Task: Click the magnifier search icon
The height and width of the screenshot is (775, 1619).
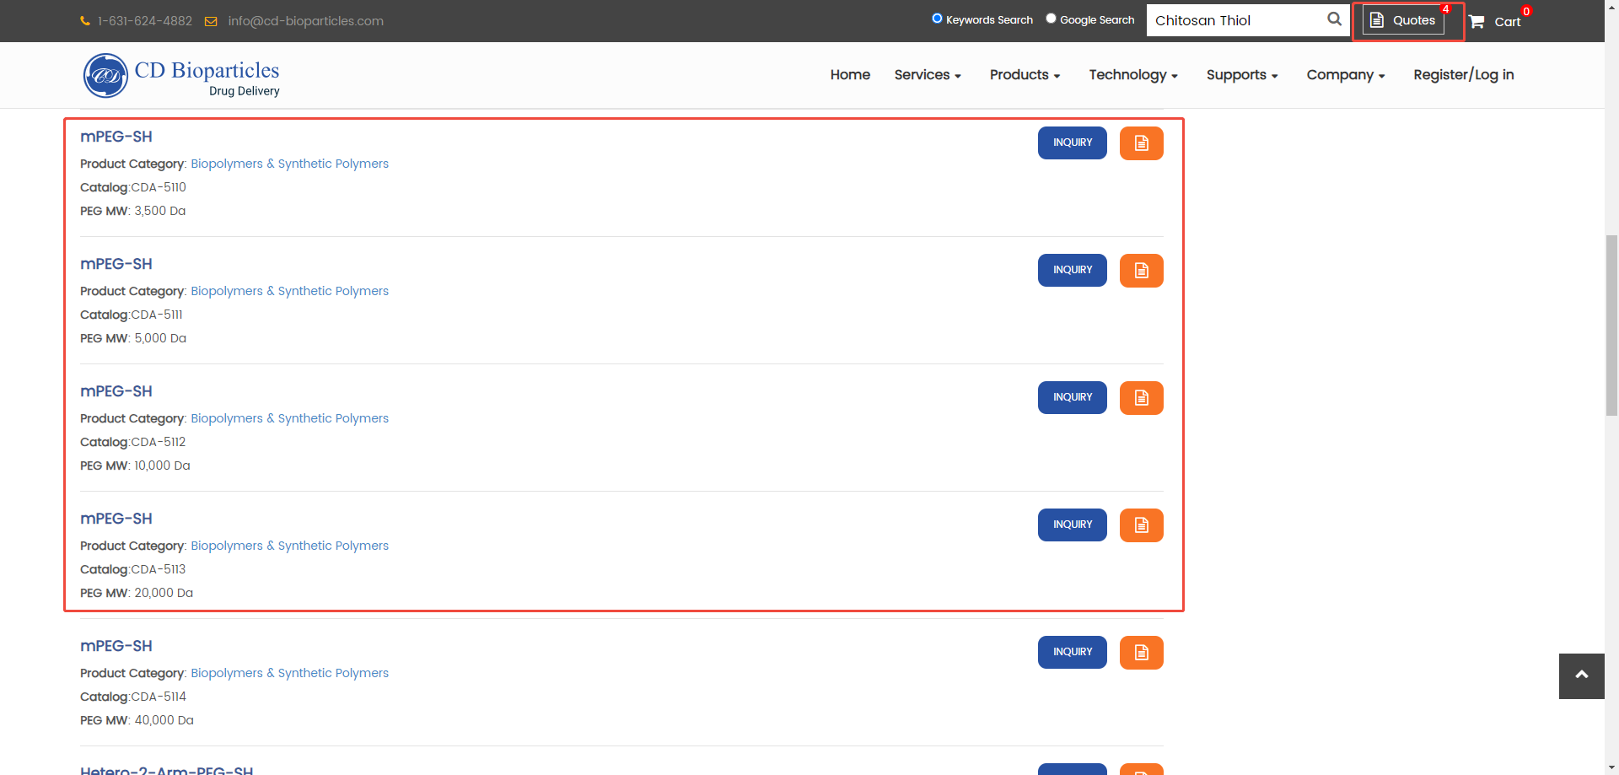Action: 1334,19
